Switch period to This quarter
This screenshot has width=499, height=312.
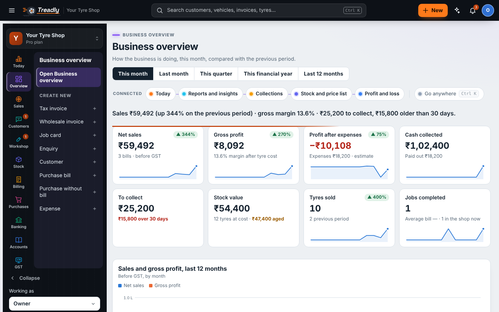216,74
